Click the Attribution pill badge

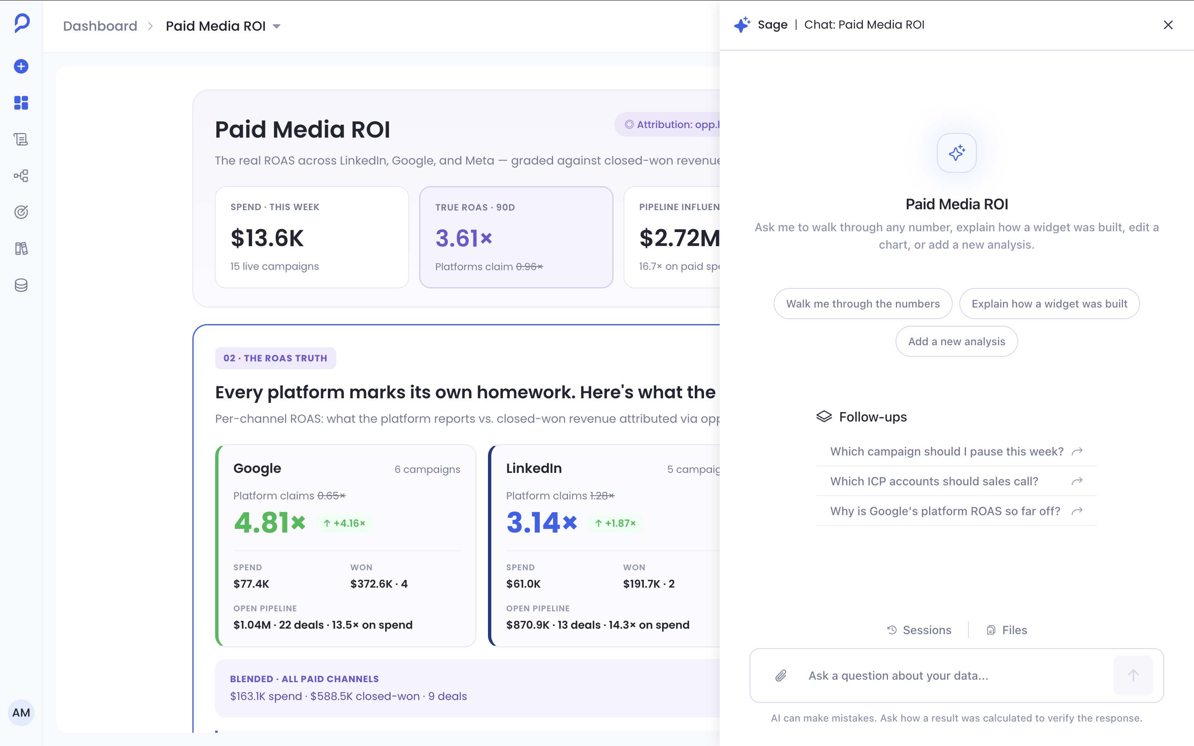(x=667, y=124)
